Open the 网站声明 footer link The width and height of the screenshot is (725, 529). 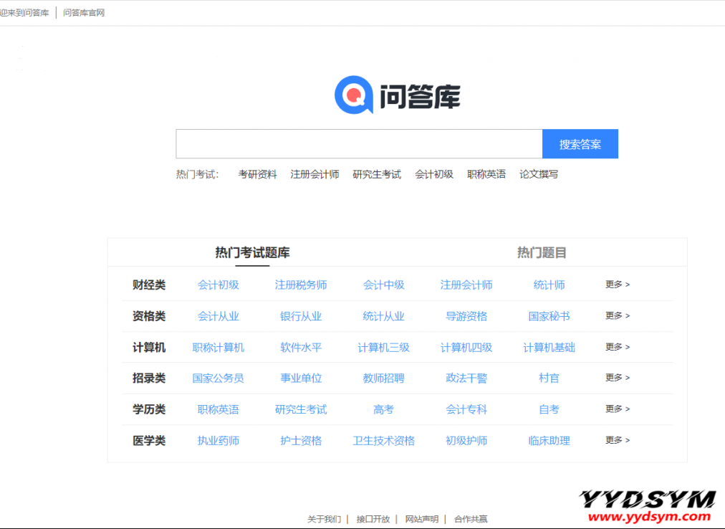coord(421,519)
